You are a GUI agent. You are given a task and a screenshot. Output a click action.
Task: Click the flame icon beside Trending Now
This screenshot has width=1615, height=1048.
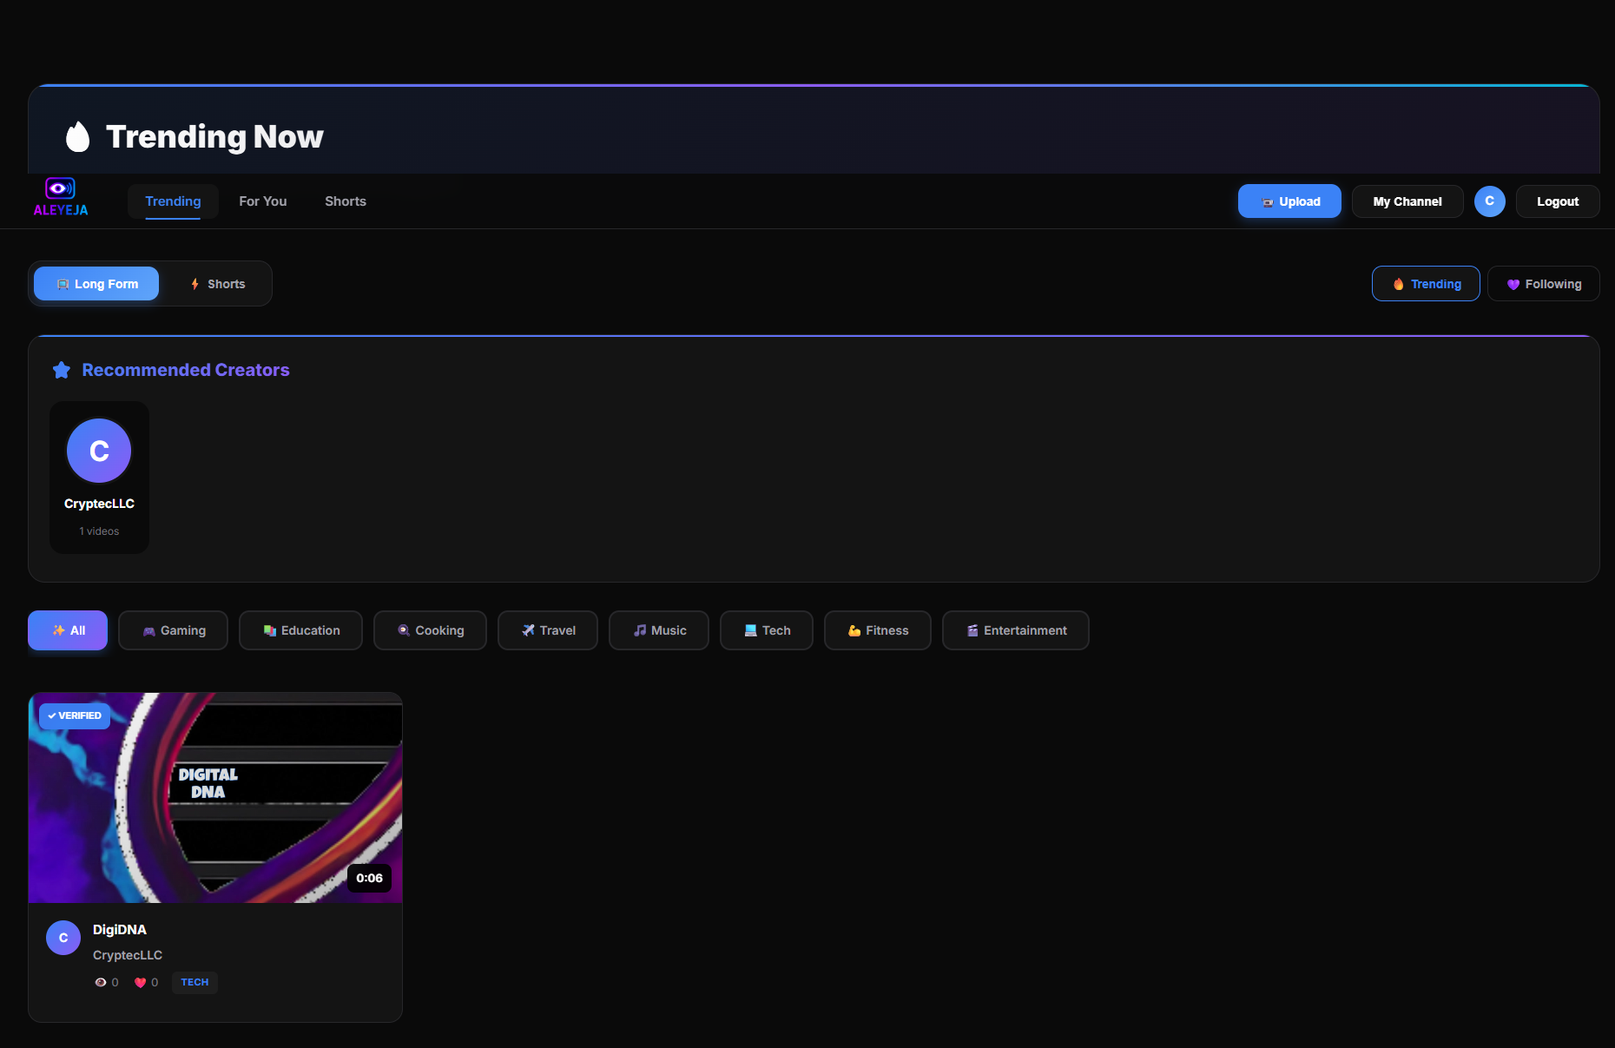(x=78, y=136)
